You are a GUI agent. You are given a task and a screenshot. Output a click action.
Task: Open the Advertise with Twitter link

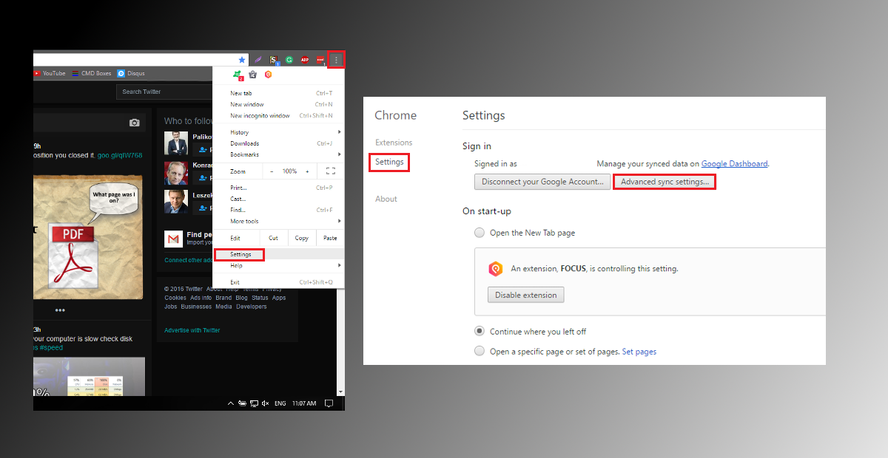[192, 330]
